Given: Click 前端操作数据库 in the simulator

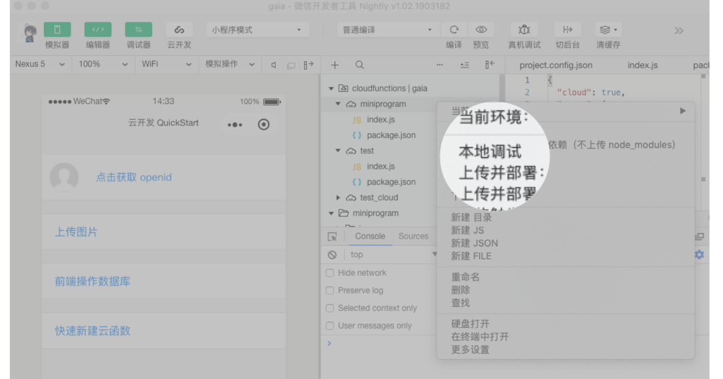Looking at the screenshot, I should (93, 281).
